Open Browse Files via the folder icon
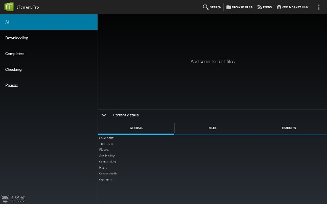The image size is (327, 204). tap(228, 7)
